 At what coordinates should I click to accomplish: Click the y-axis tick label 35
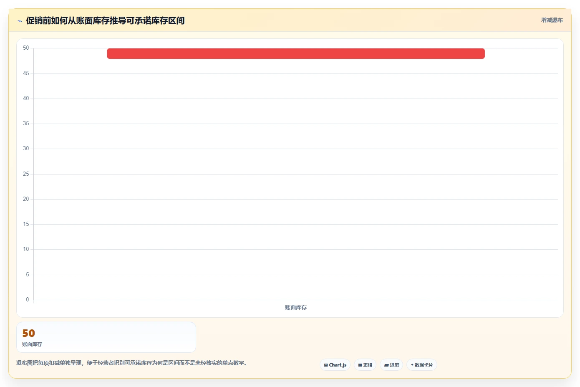tap(26, 124)
